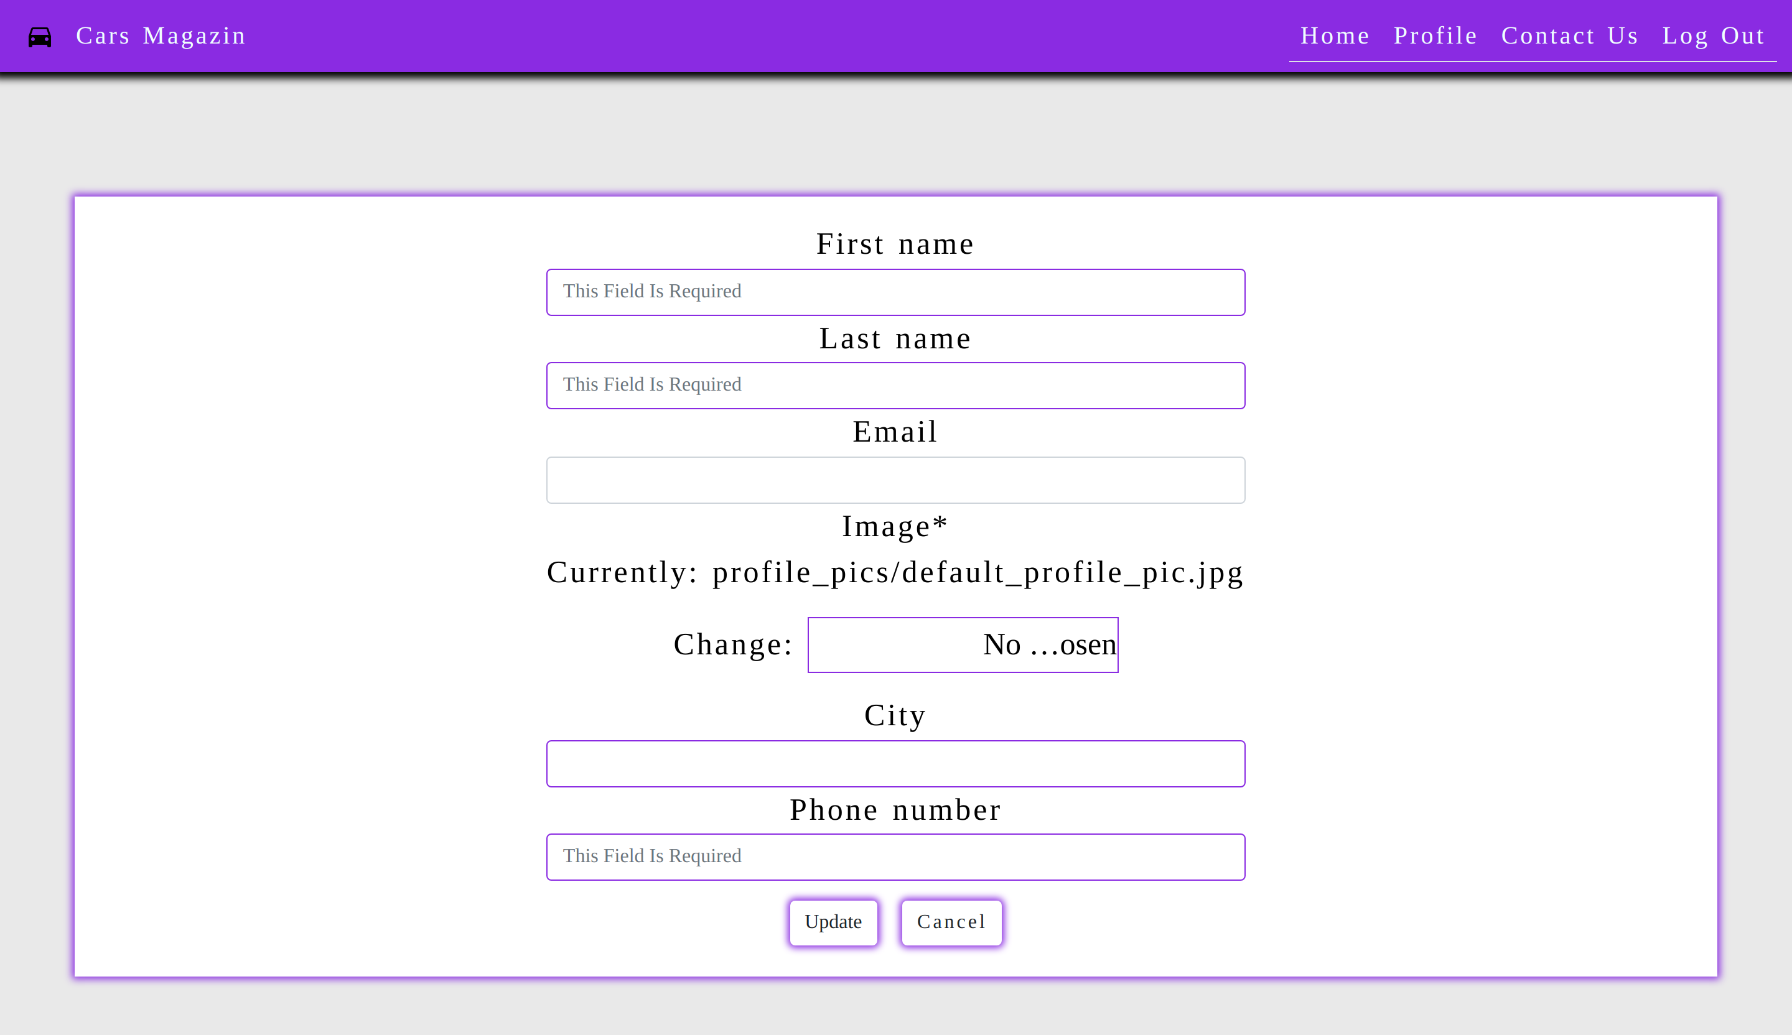Open the Profile nav link
1792x1035 pixels.
point(1435,35)
